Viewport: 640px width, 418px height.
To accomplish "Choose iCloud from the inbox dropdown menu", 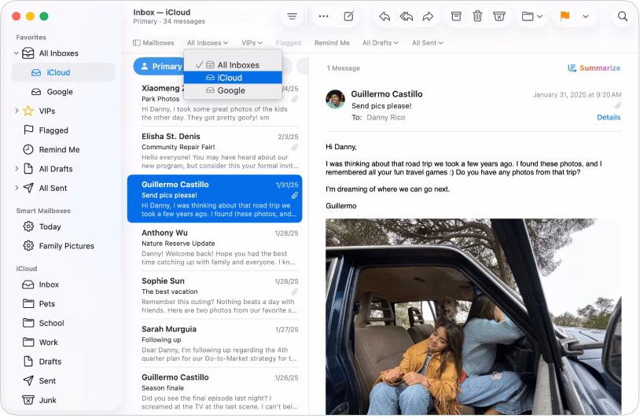I will click(233, 78).
